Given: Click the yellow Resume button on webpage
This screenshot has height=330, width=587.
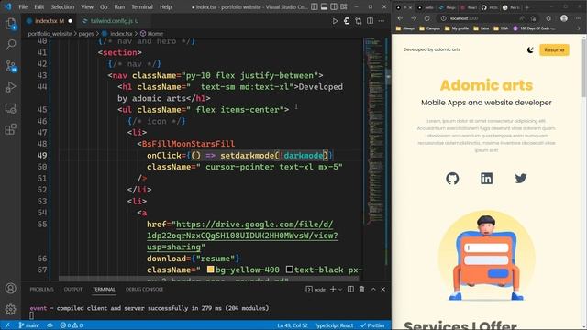Looking at the screenshot, I should [554, 49].
